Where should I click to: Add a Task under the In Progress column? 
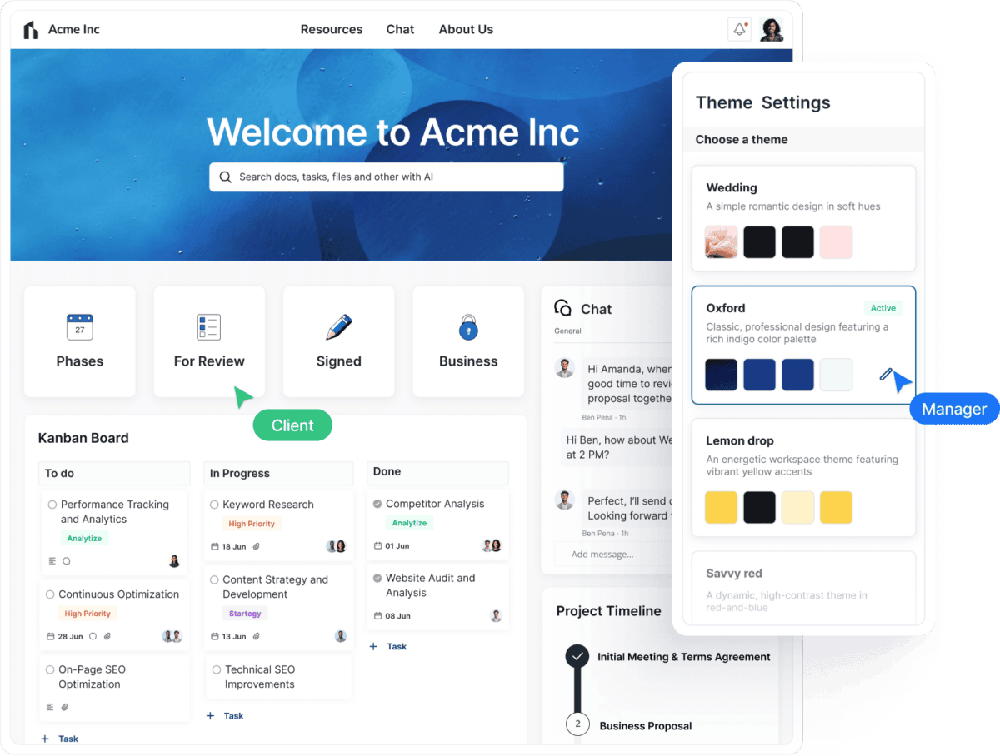click(x=225, y=715)
